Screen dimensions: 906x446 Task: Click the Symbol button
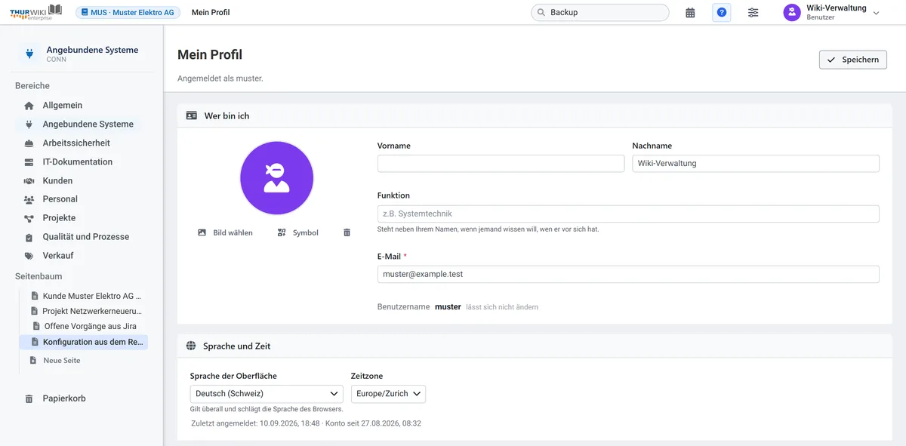298,232
